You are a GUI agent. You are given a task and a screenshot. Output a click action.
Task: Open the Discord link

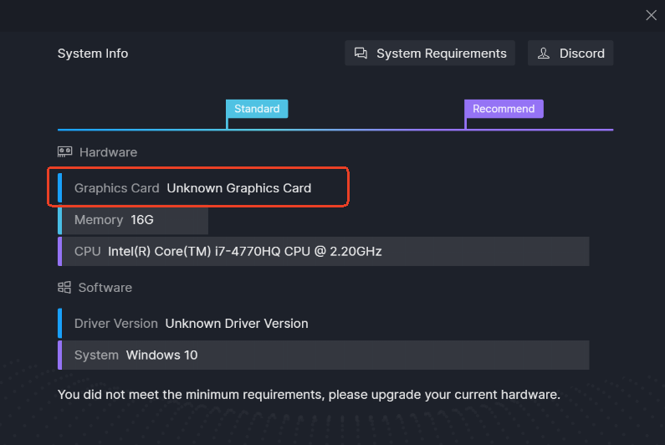pos(570,53)
